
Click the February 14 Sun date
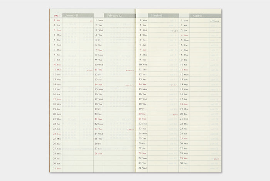99,84
